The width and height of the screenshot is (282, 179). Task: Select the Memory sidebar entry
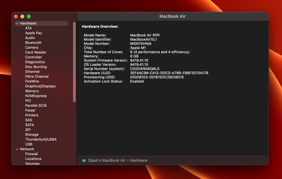tap(32, 91)
